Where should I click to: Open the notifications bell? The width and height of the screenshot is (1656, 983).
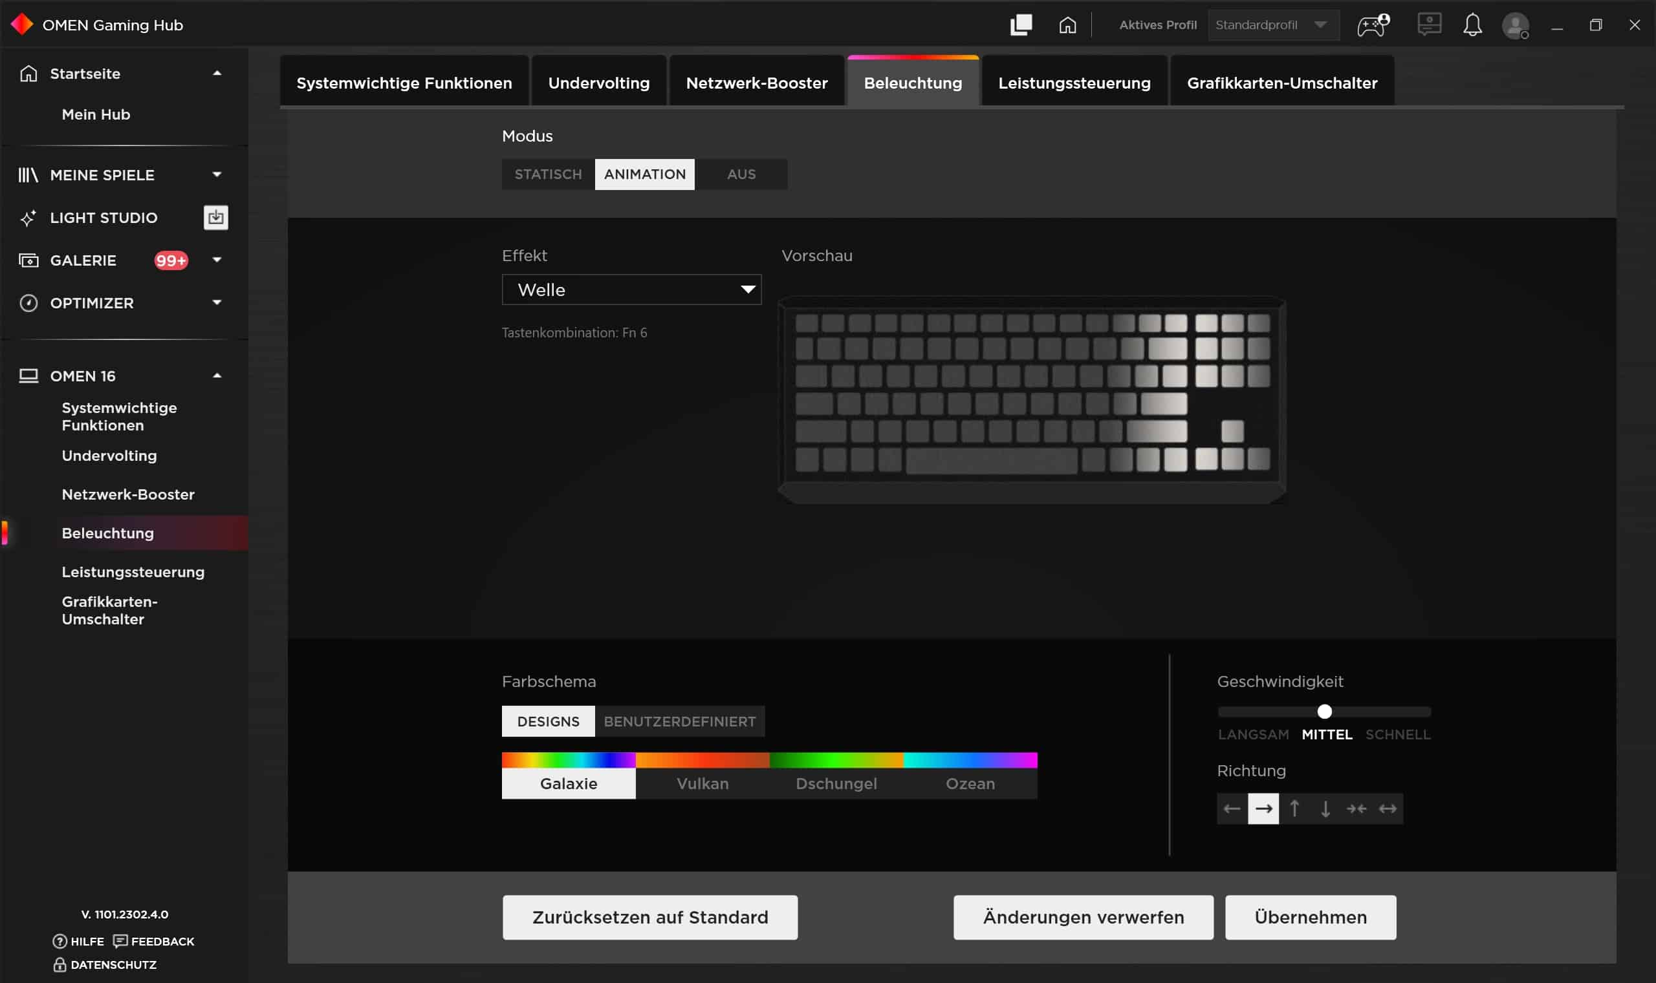click(1472, 25)
